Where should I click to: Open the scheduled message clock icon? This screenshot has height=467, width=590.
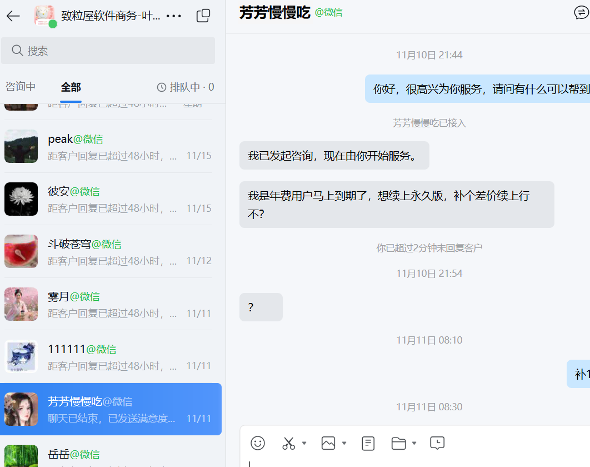coord(437,443)
